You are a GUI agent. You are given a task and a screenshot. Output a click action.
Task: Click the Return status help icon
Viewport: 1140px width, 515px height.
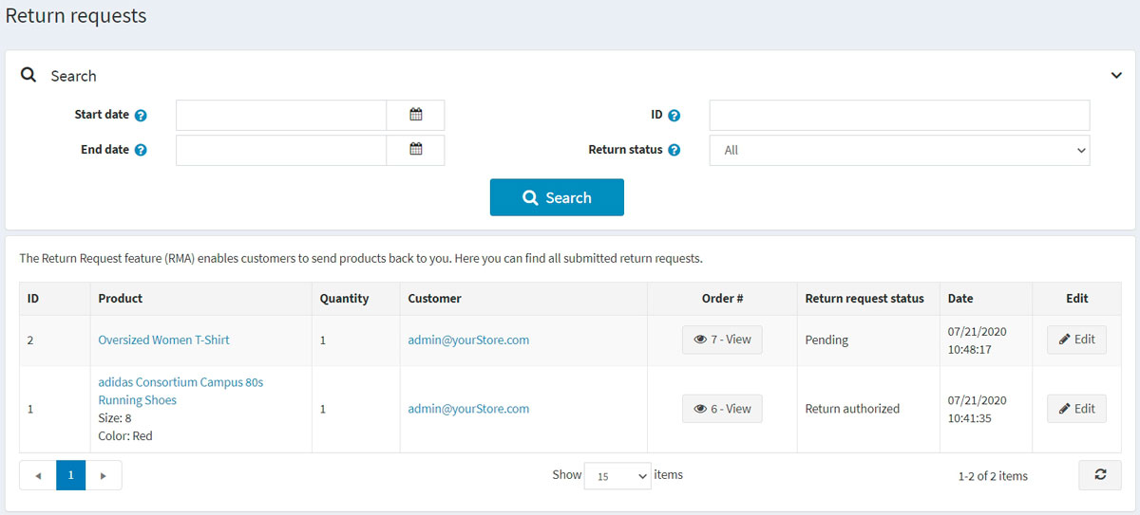[x=674, y=150]
